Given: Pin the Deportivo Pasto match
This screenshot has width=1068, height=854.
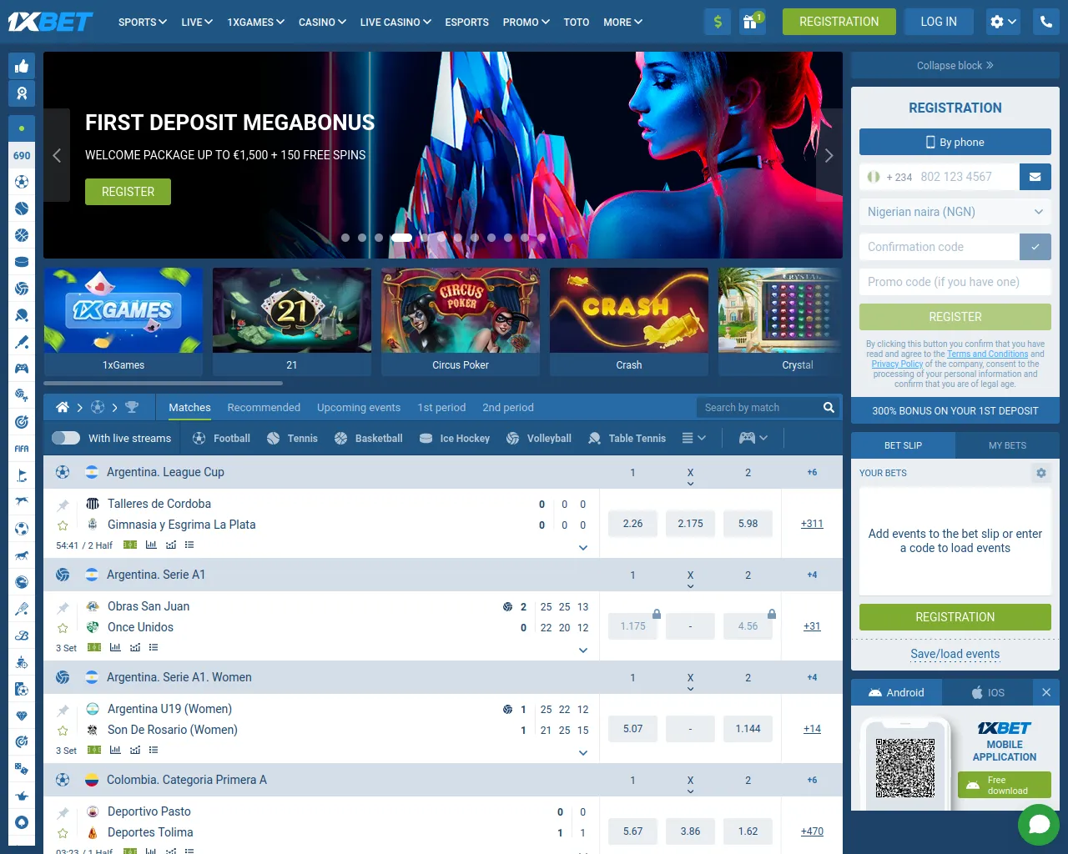Looking at the screenshot, I should tap(63, 812).
